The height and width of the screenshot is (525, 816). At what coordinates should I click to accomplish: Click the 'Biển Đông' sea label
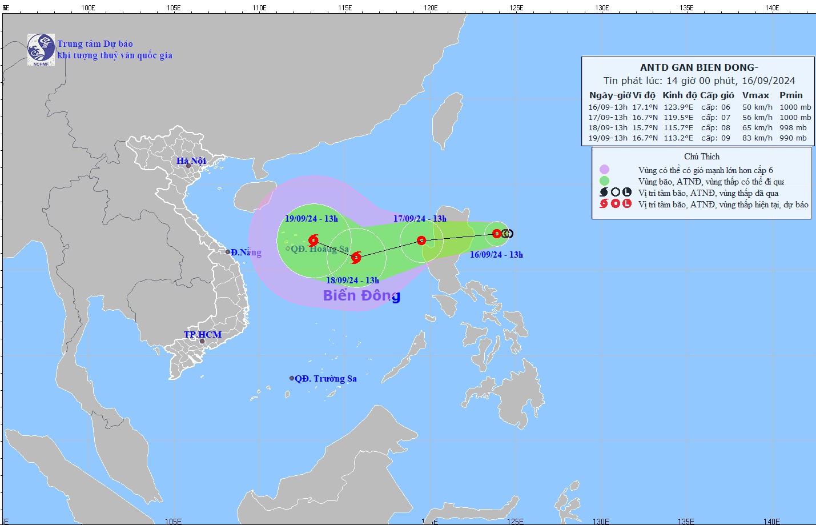361,295
